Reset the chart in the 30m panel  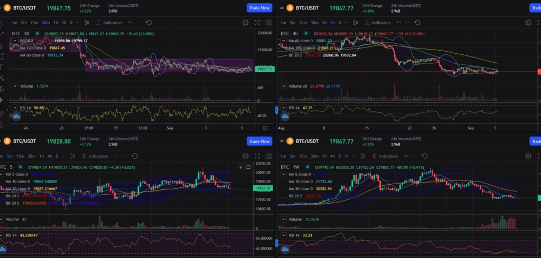coord(148,23)
